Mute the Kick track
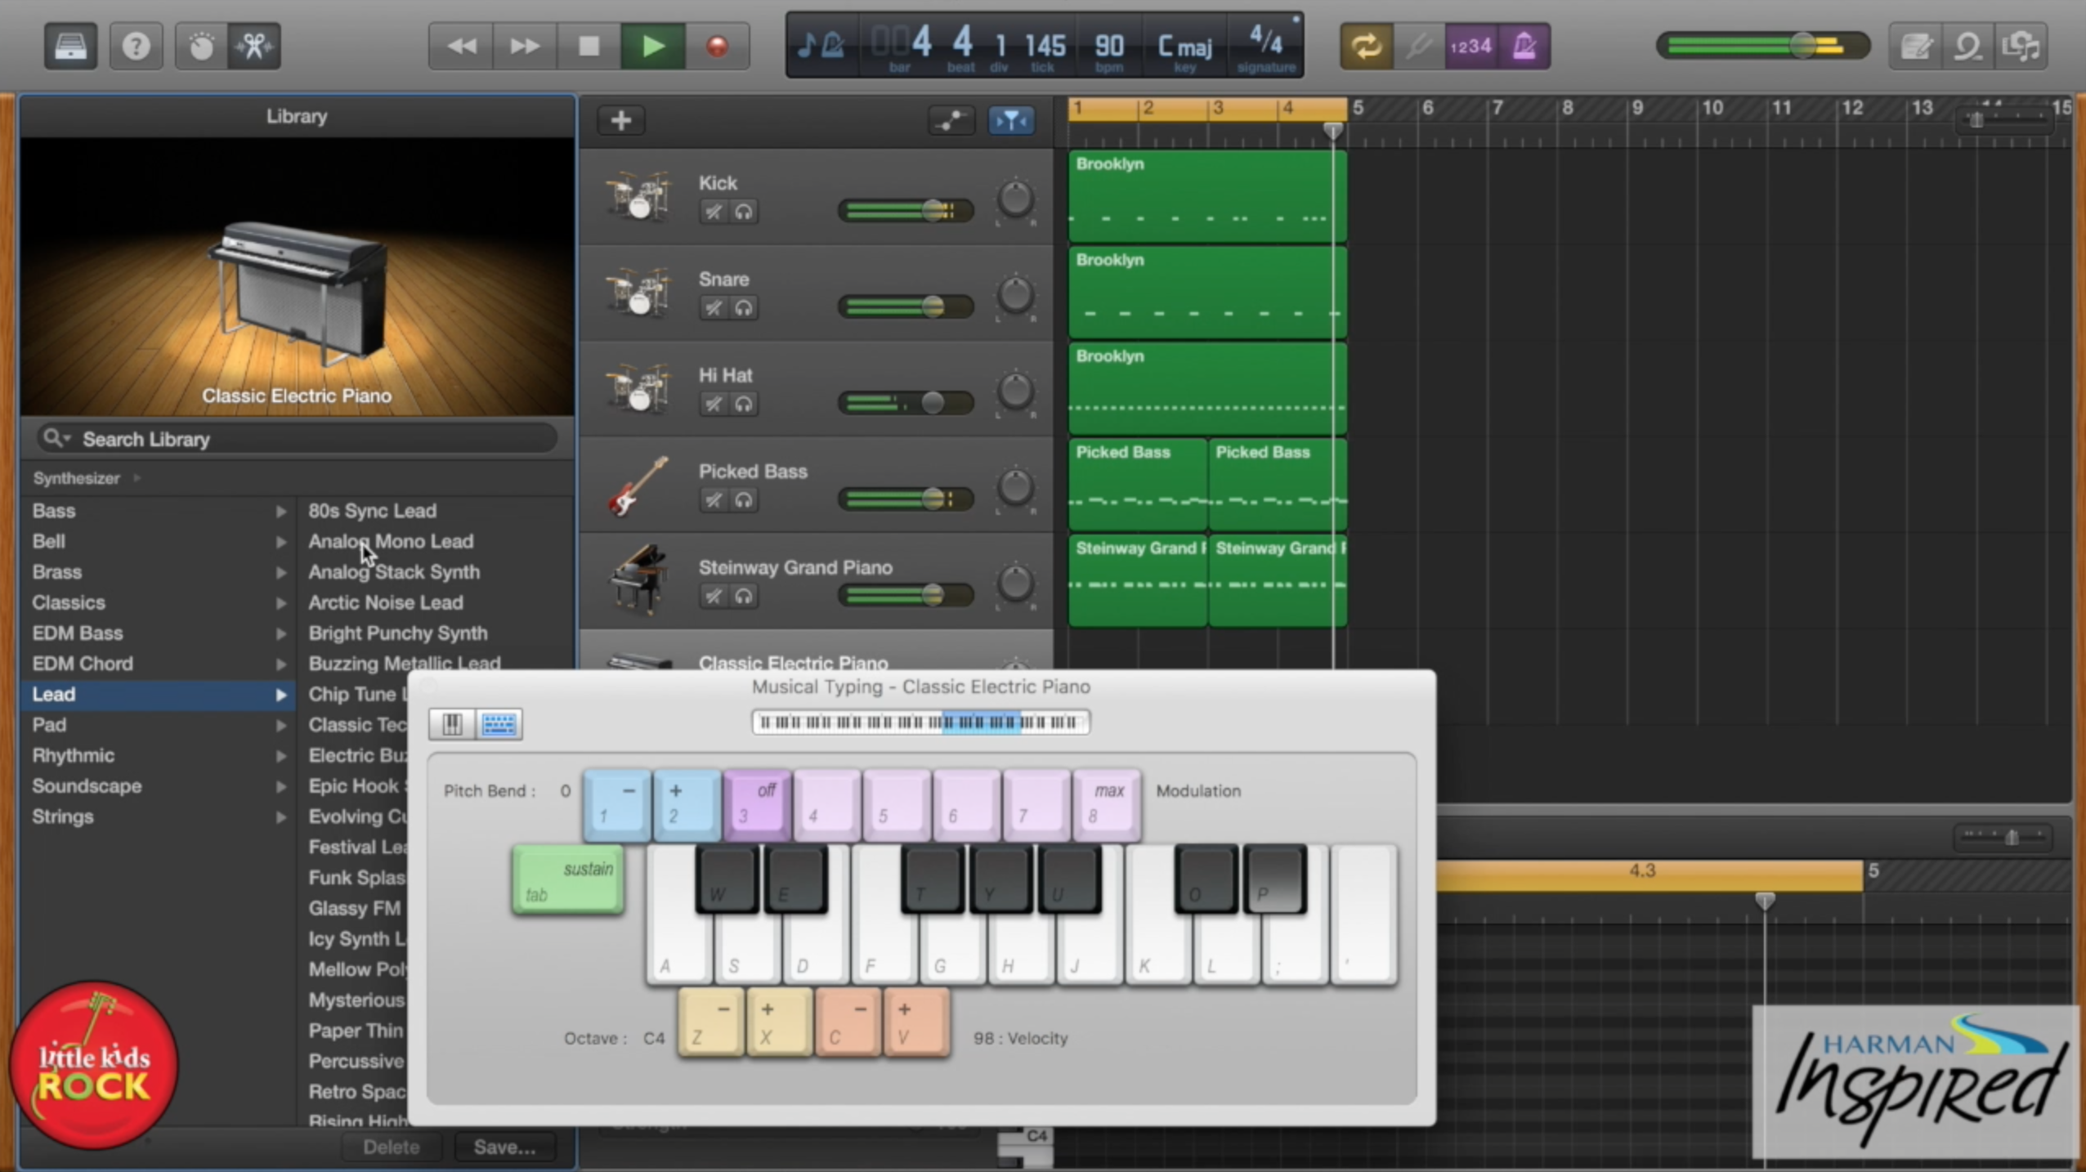Viewport: 2086px width, 1172px height. pyautogui.click(x=711, y=211)
